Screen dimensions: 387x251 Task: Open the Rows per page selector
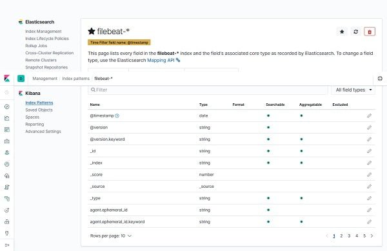[x=110, y=236]
